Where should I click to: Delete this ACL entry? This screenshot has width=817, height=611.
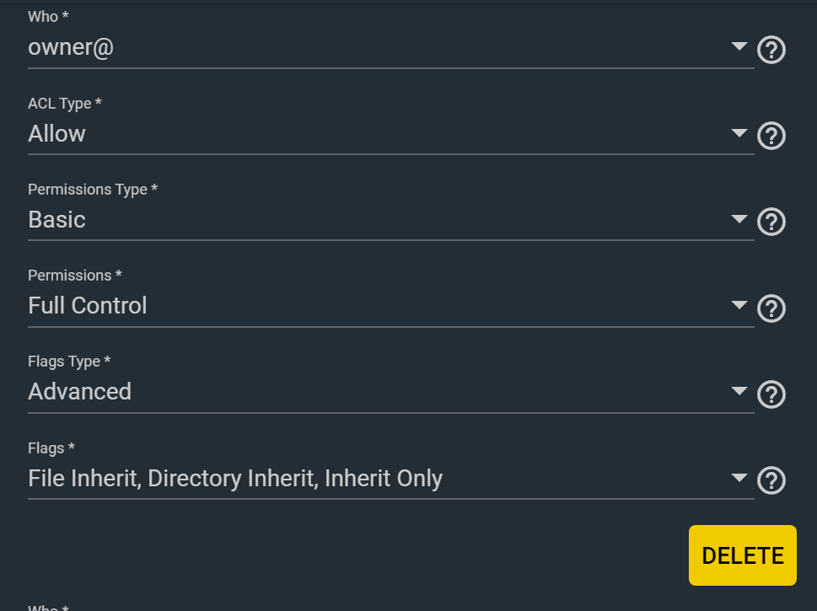(742, 555)
